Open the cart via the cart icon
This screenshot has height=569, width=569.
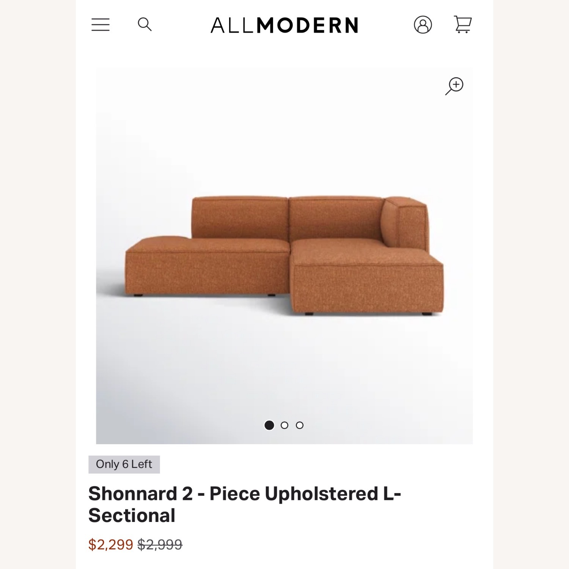[463, 24]
